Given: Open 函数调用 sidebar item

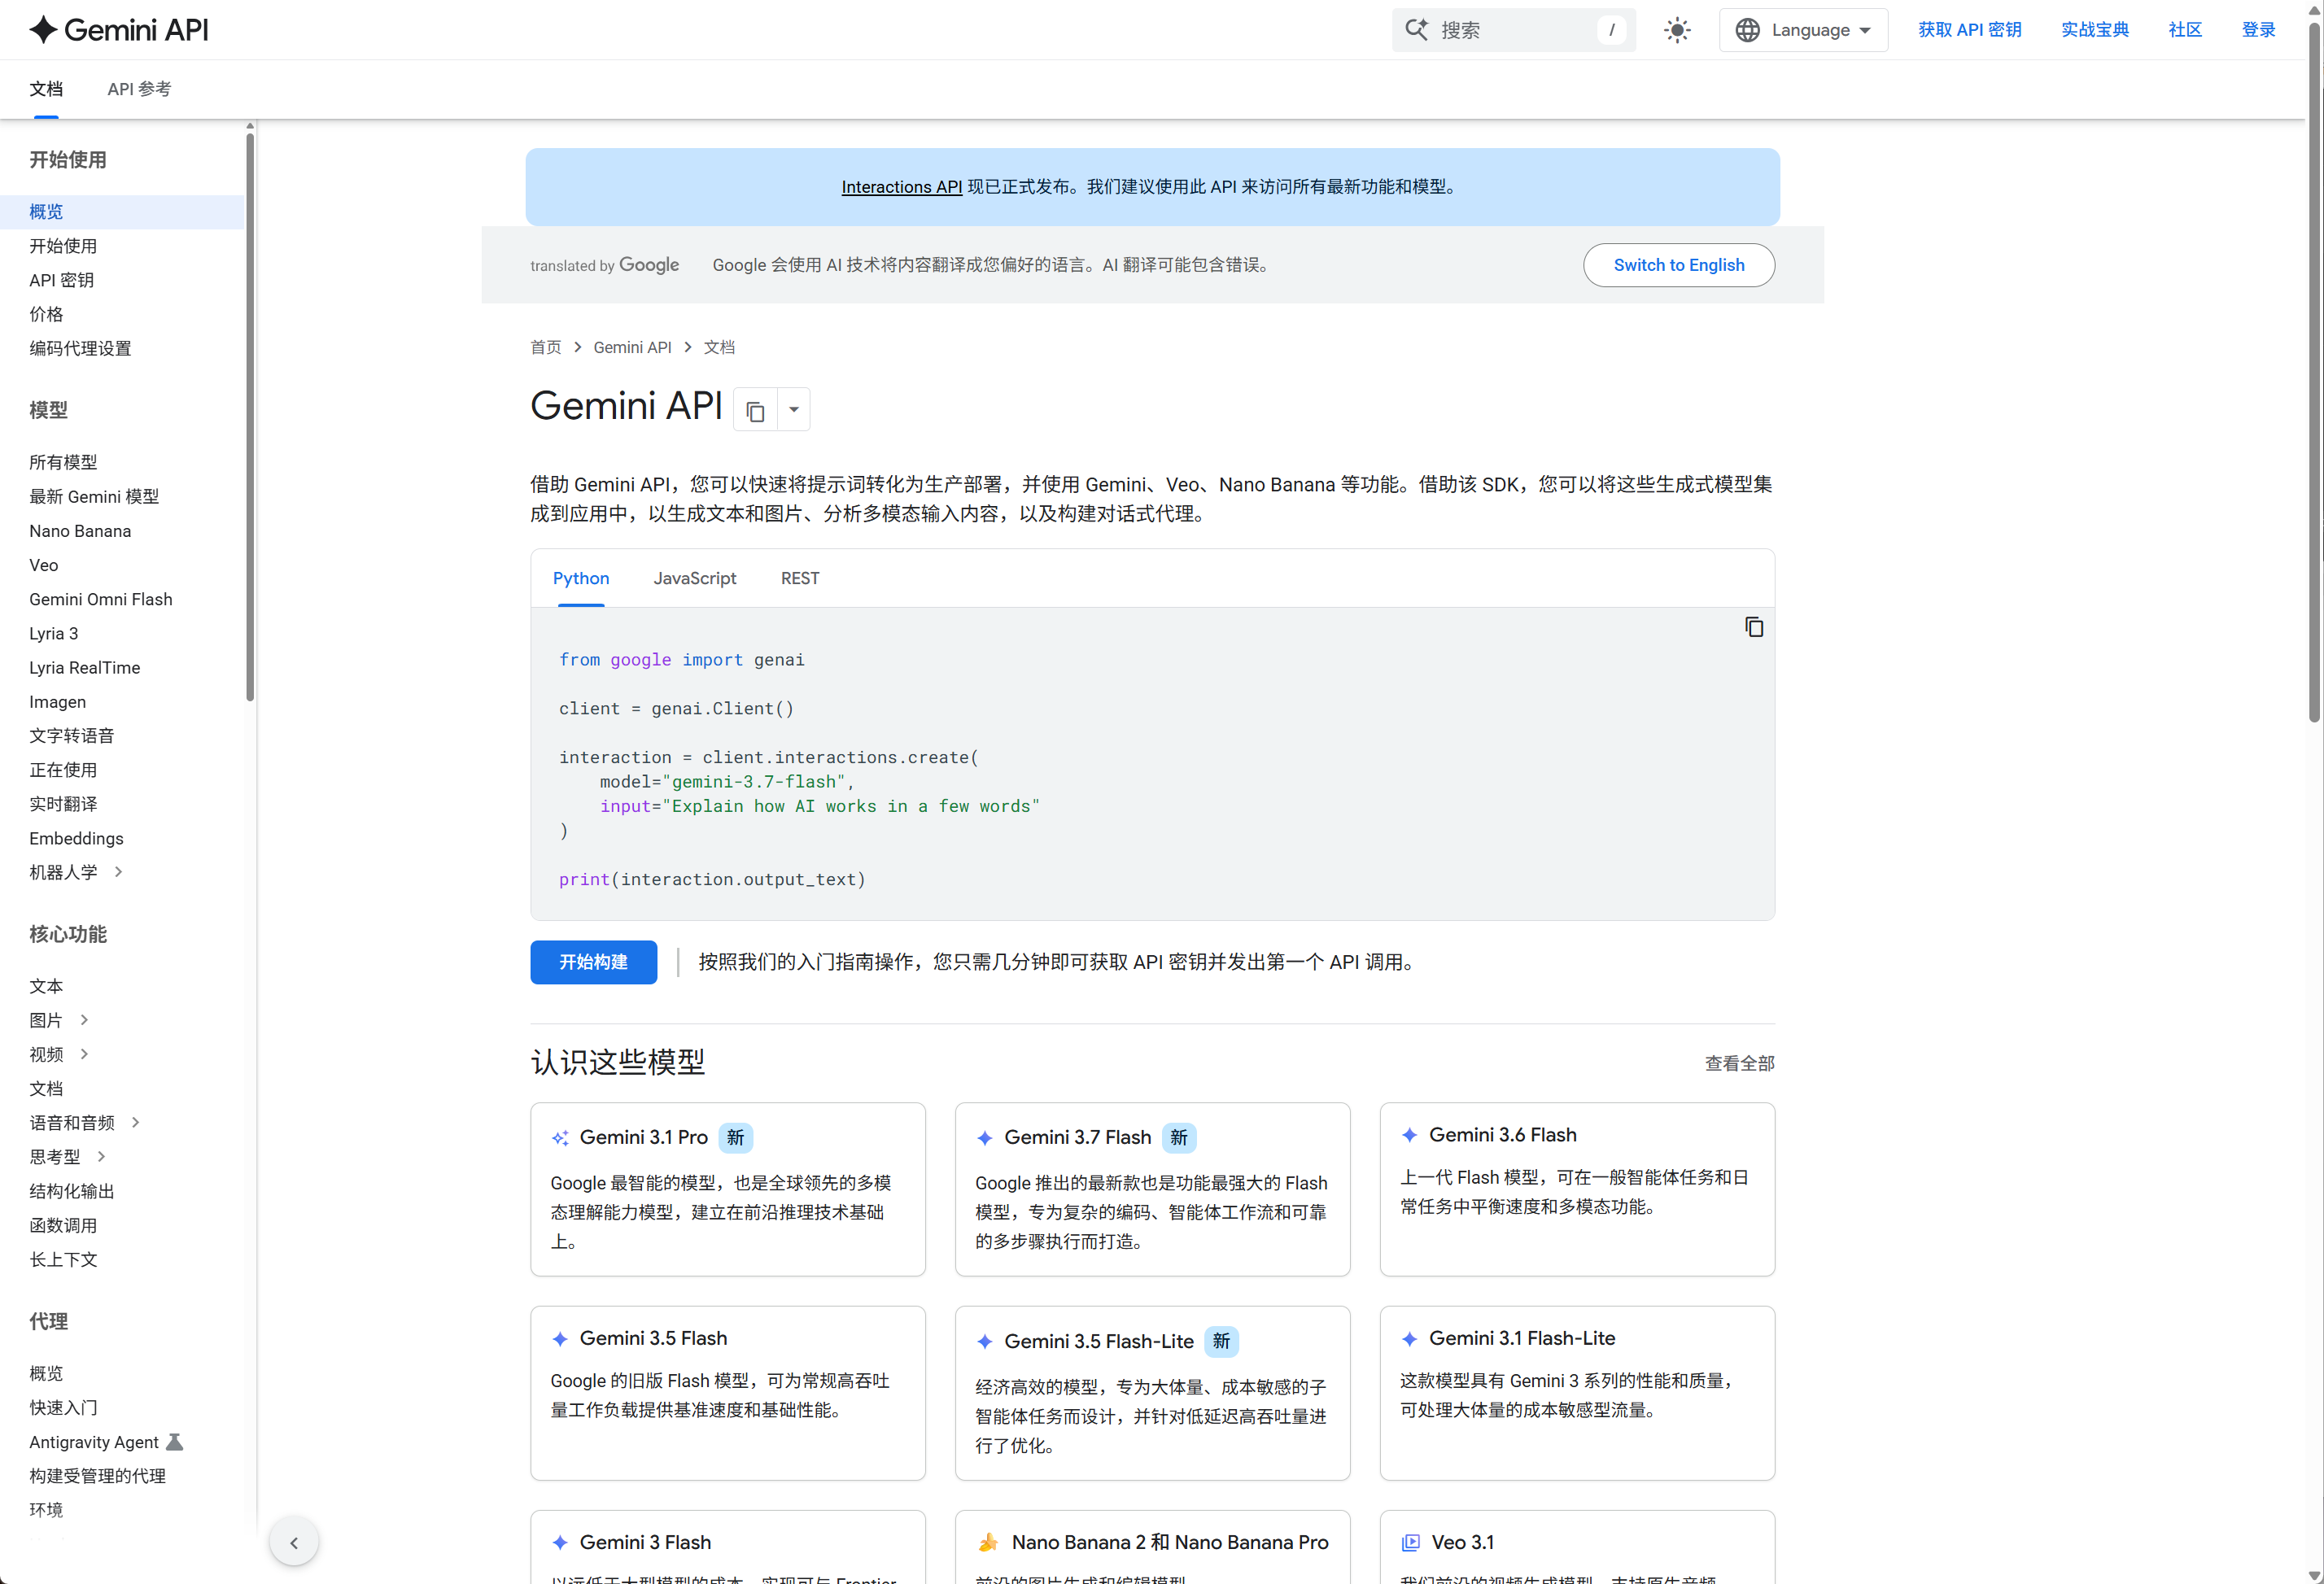Looking at the screenshot, I should pyautogui.click(x=63, y=1225).
